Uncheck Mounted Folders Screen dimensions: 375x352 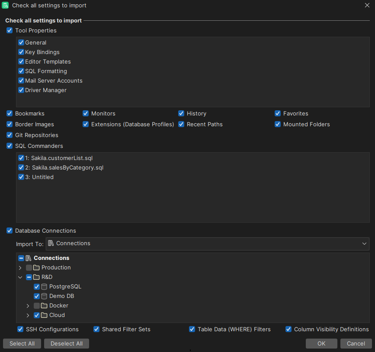click(x=277, y=124)
